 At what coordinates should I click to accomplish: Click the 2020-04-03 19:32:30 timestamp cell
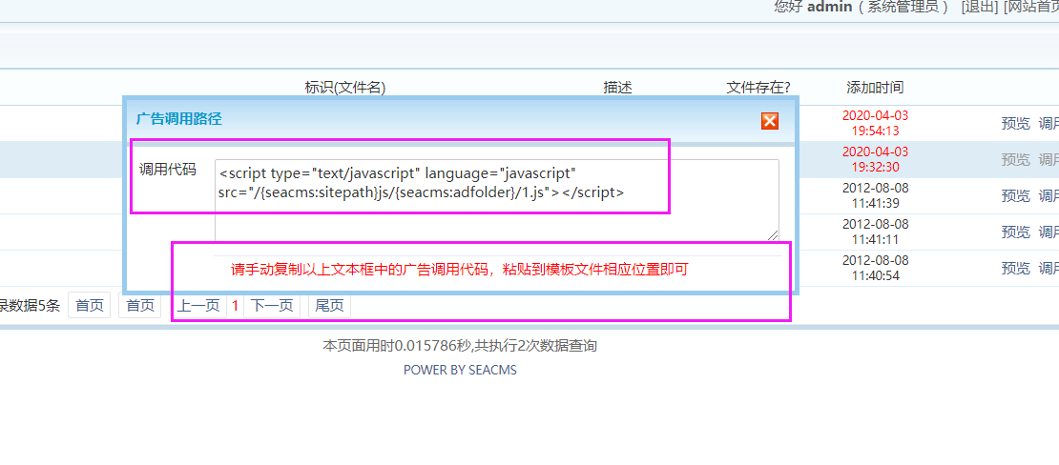pos(875,159)
